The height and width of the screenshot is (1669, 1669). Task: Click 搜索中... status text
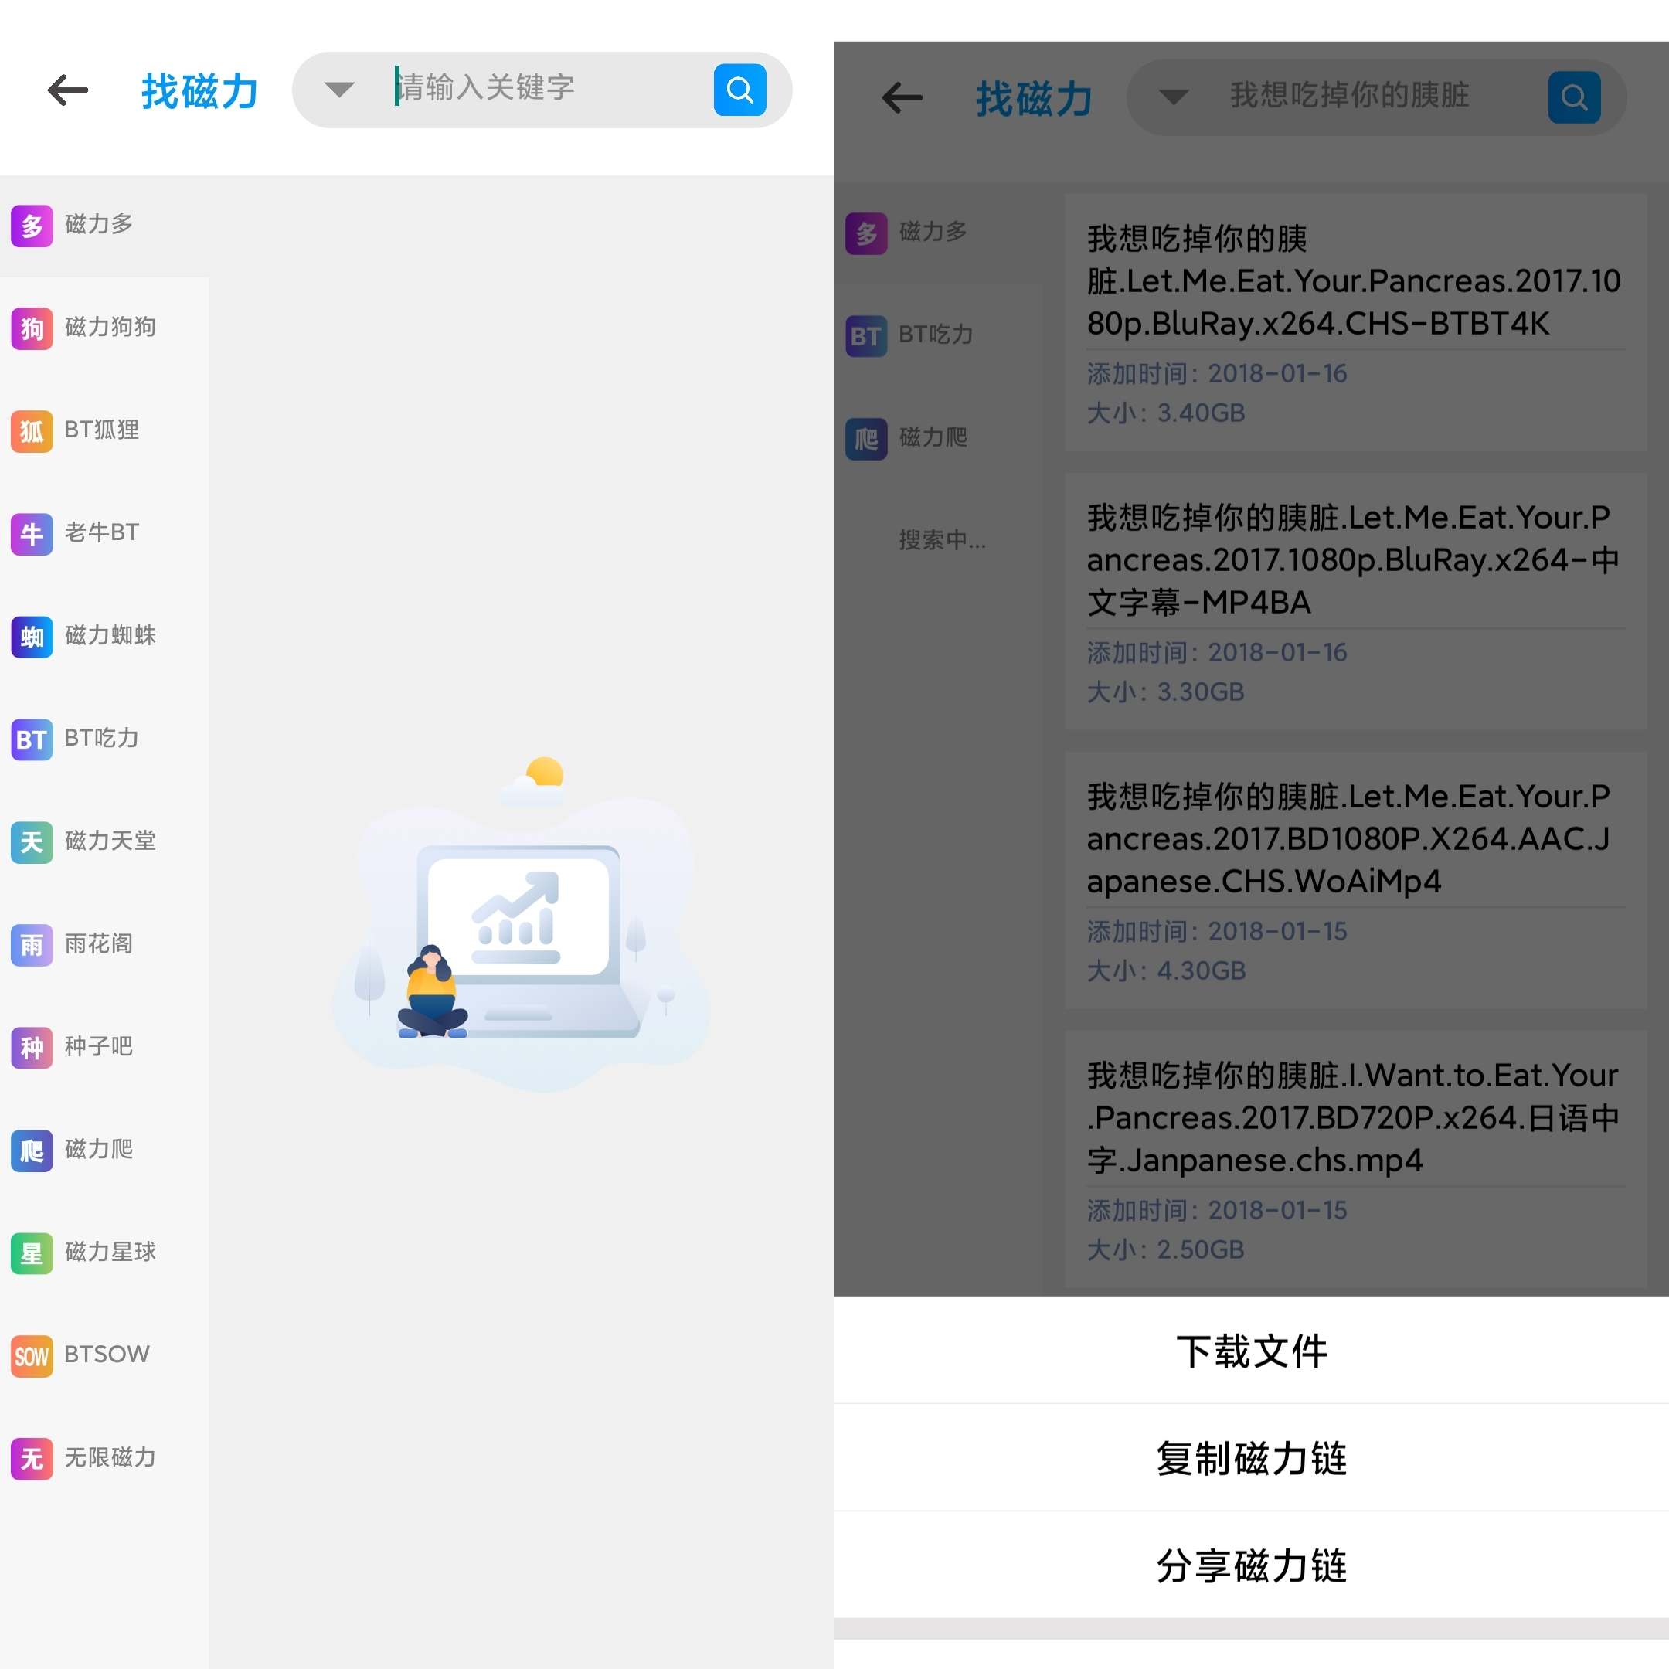(942, 541)
